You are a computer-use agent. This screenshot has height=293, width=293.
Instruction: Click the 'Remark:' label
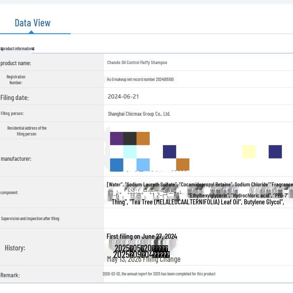pyautogui.click(x=10, y=275)
